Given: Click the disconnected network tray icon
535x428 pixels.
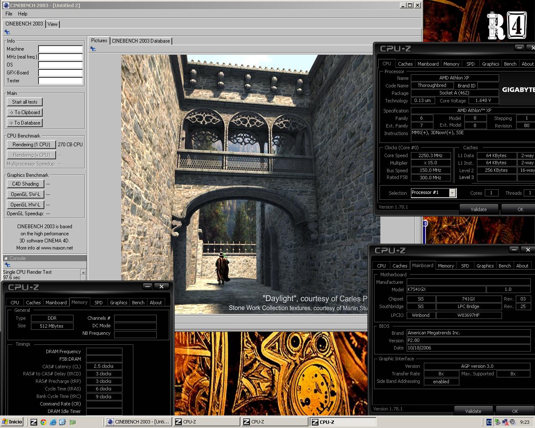Looking at the screenshot, I should click(x=505, y=422).
